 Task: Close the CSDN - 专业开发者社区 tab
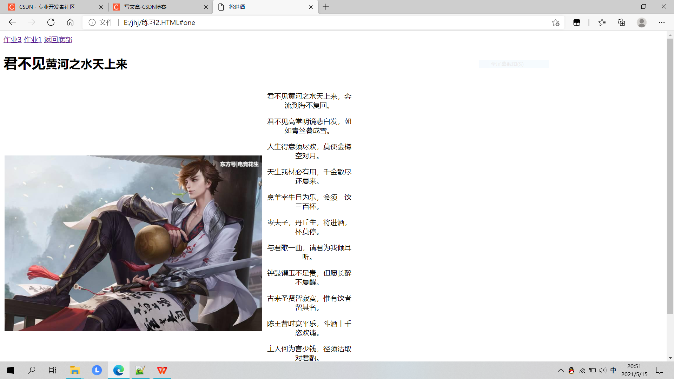tap(101, 7)
